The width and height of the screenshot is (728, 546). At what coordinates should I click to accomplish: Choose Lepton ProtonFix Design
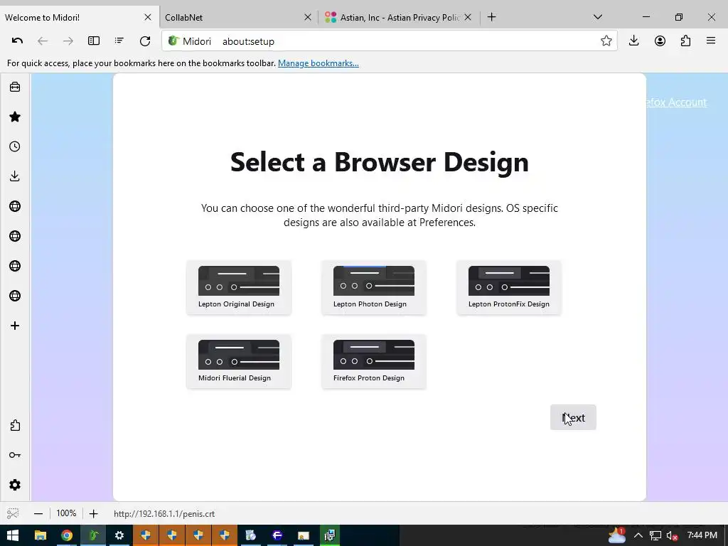point(509,287)
